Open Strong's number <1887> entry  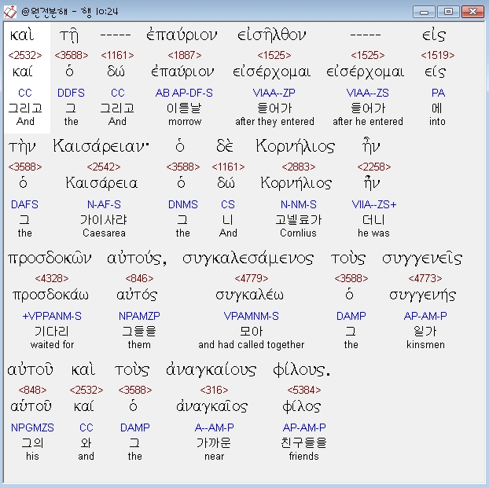coord(184,56)
